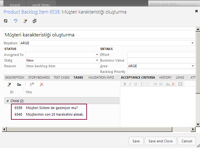Click the red delete link icon in Tasks toolbar
200x148 pixels.
[x=41, y=84]
